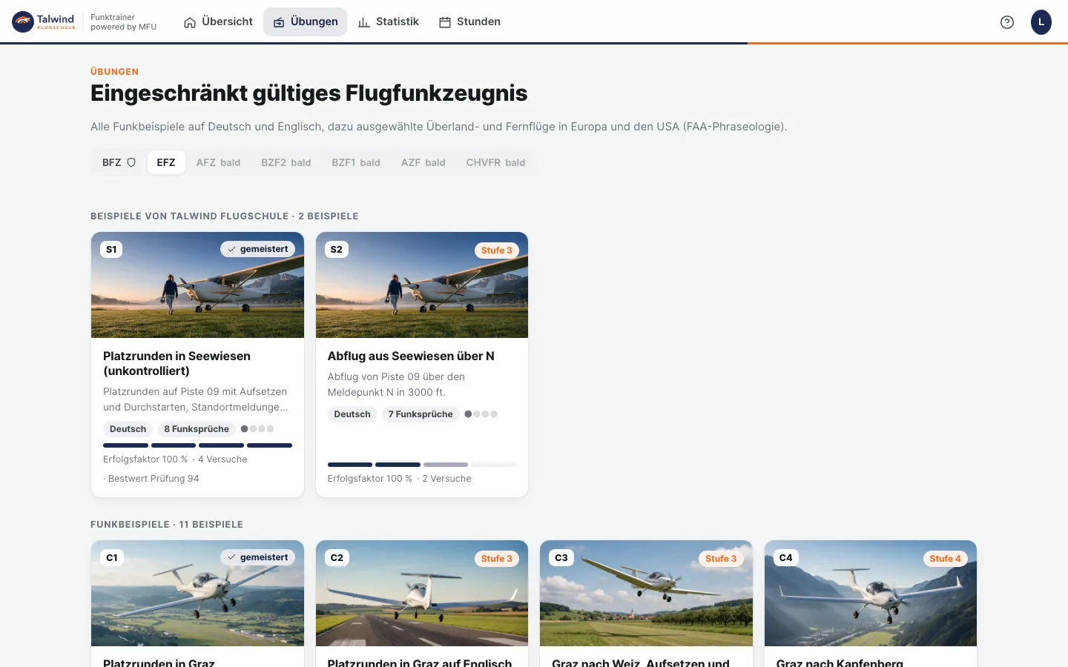Click the BZF2 bald tab
Viewport: 1068px width, 667px height.
click(x=286, y=162)
